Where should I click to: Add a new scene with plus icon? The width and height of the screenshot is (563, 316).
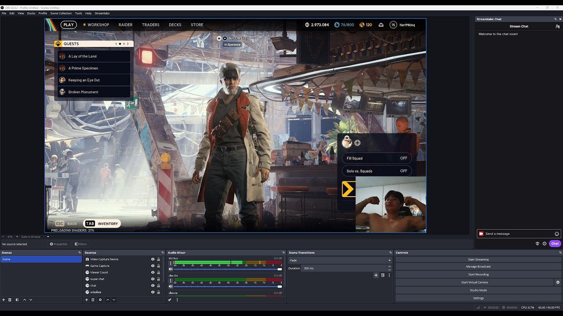click(x=4, y=300)
